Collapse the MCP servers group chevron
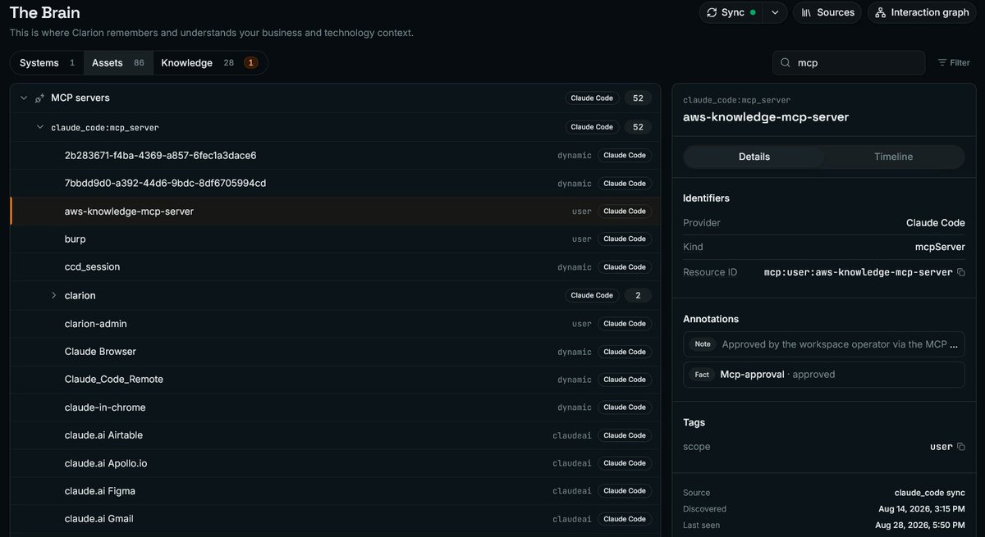 coord(24,98)
